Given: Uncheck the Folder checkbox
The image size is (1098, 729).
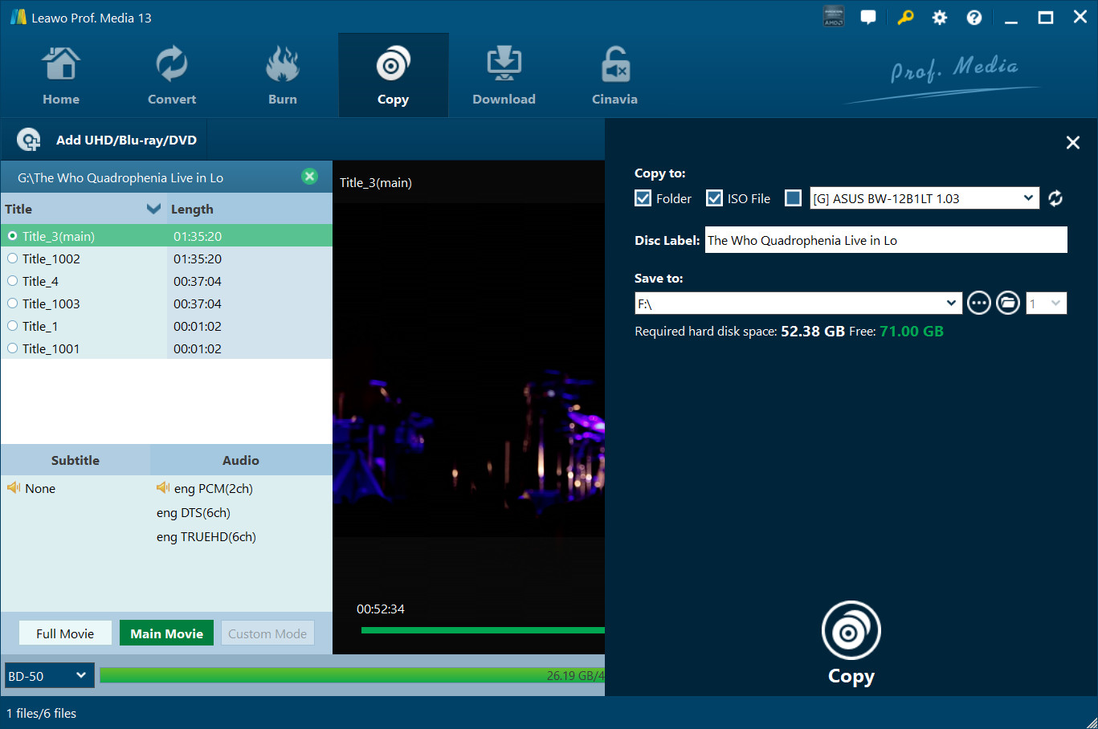Looking at the screenshot, I should click(643, 198).
